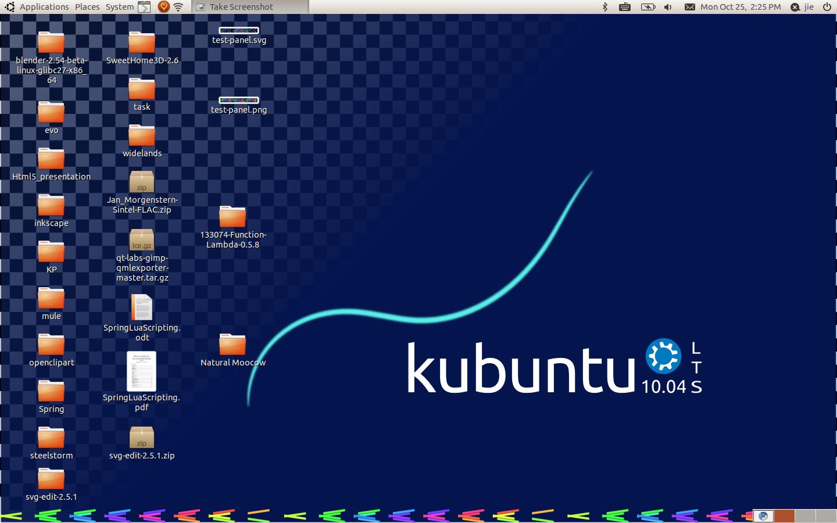Open the System menu
This screenshot has width=837, height=523.
tap(120, 7)
